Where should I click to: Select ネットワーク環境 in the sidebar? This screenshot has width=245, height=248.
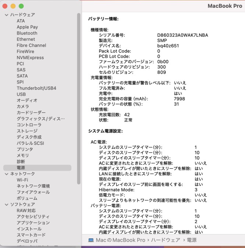(x=33, y=186)
